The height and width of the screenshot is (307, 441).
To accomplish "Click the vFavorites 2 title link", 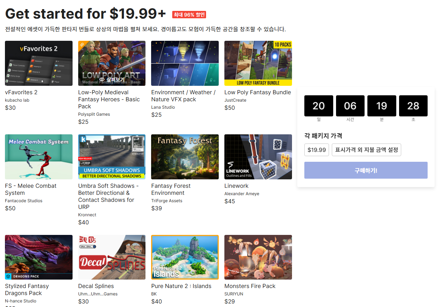I will click(x=21, y=92).
